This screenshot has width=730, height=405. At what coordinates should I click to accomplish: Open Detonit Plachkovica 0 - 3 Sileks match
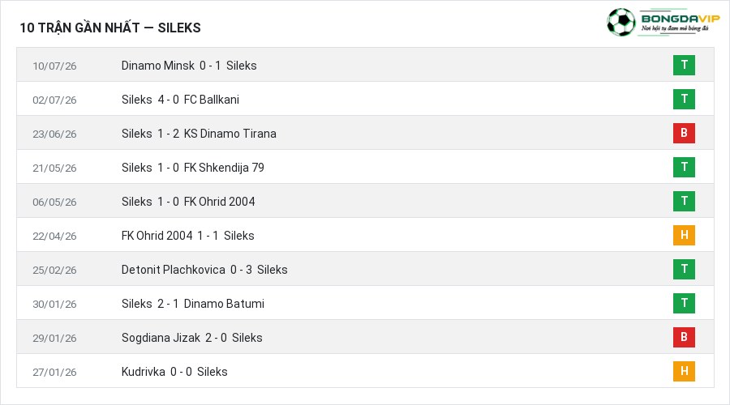[204, 270]
